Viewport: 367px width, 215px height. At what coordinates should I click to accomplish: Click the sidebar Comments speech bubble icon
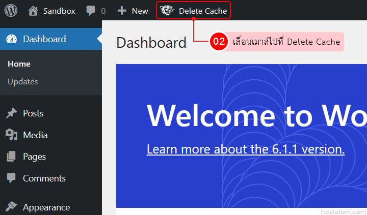click(11, 178)
